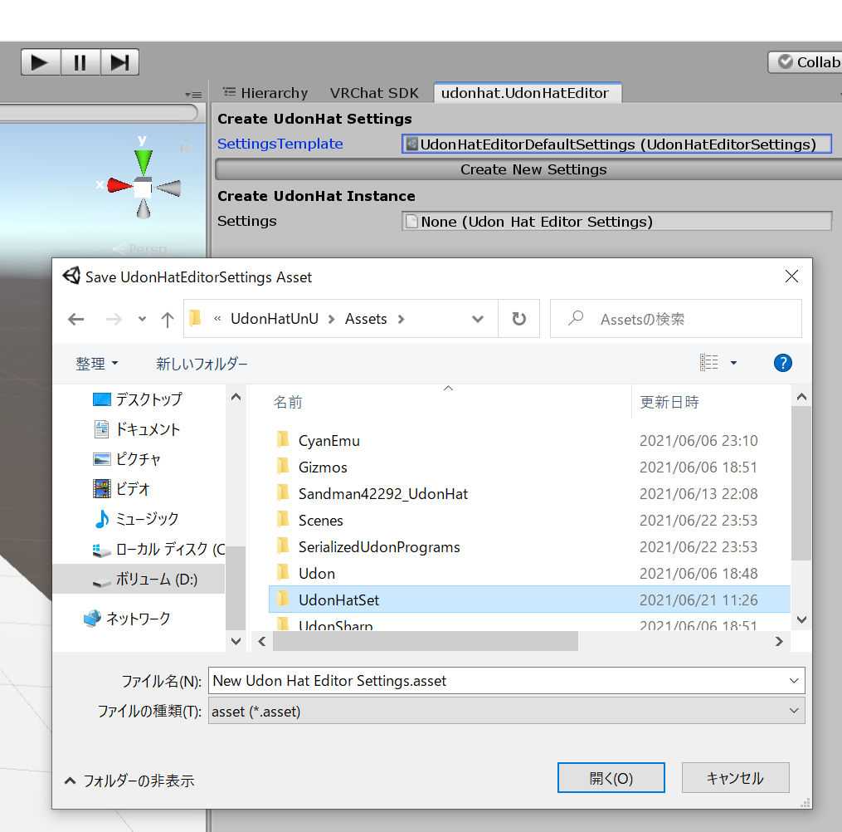
Task: Toggle the scene gizmo lock icon
Action: coord(185,145)
